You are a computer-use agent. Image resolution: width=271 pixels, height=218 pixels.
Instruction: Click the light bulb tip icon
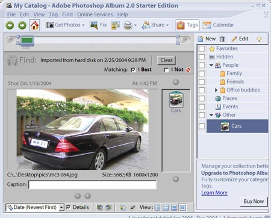point(259,39)
